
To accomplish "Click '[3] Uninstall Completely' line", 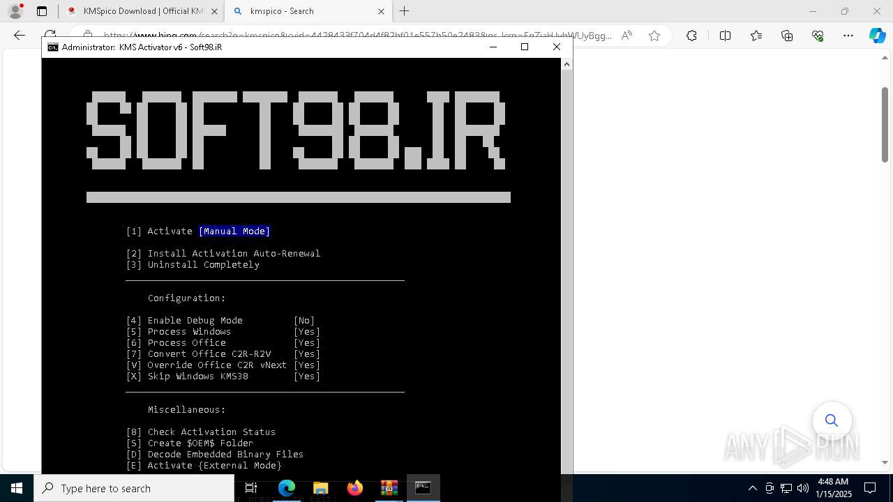I will (x=193, y=265).
